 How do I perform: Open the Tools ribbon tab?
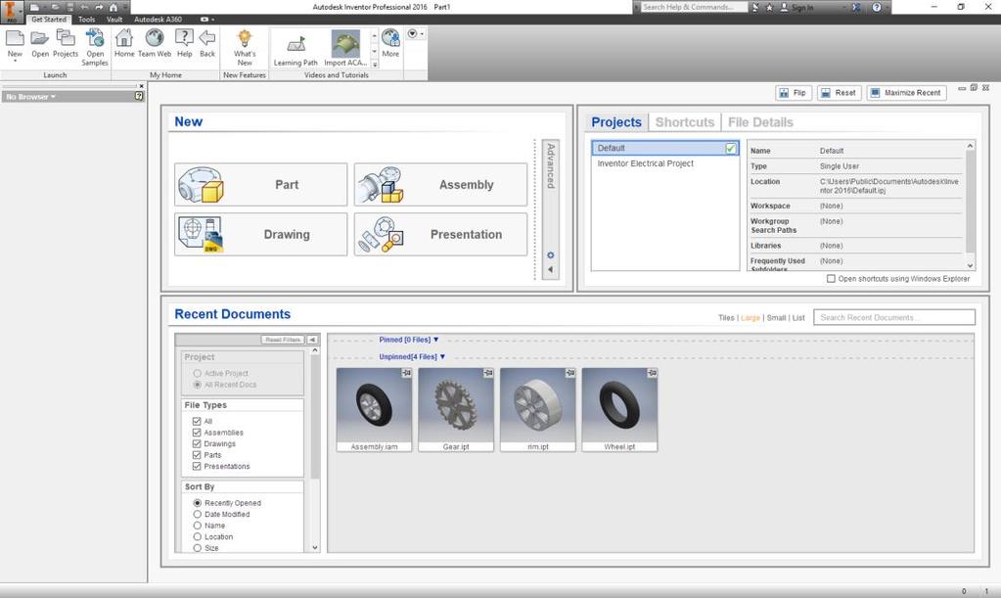pos(87,20)
